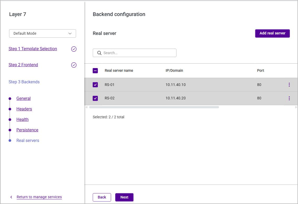Click the IP address 10.11.40.10
This screenshot has width=298, height=204.
176,85
